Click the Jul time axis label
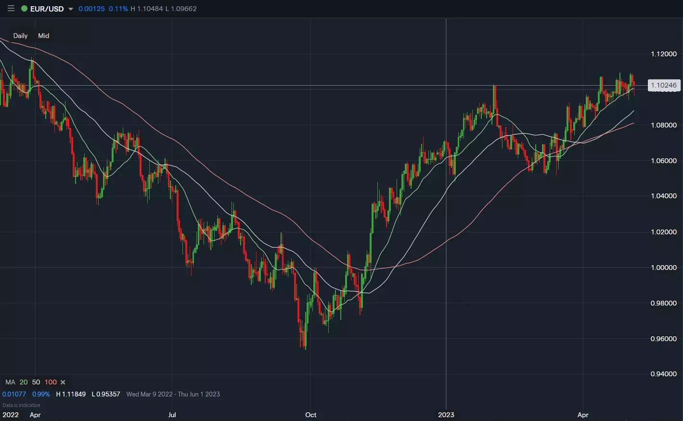Viewport: 683px width, 421px height. [172, 415]
